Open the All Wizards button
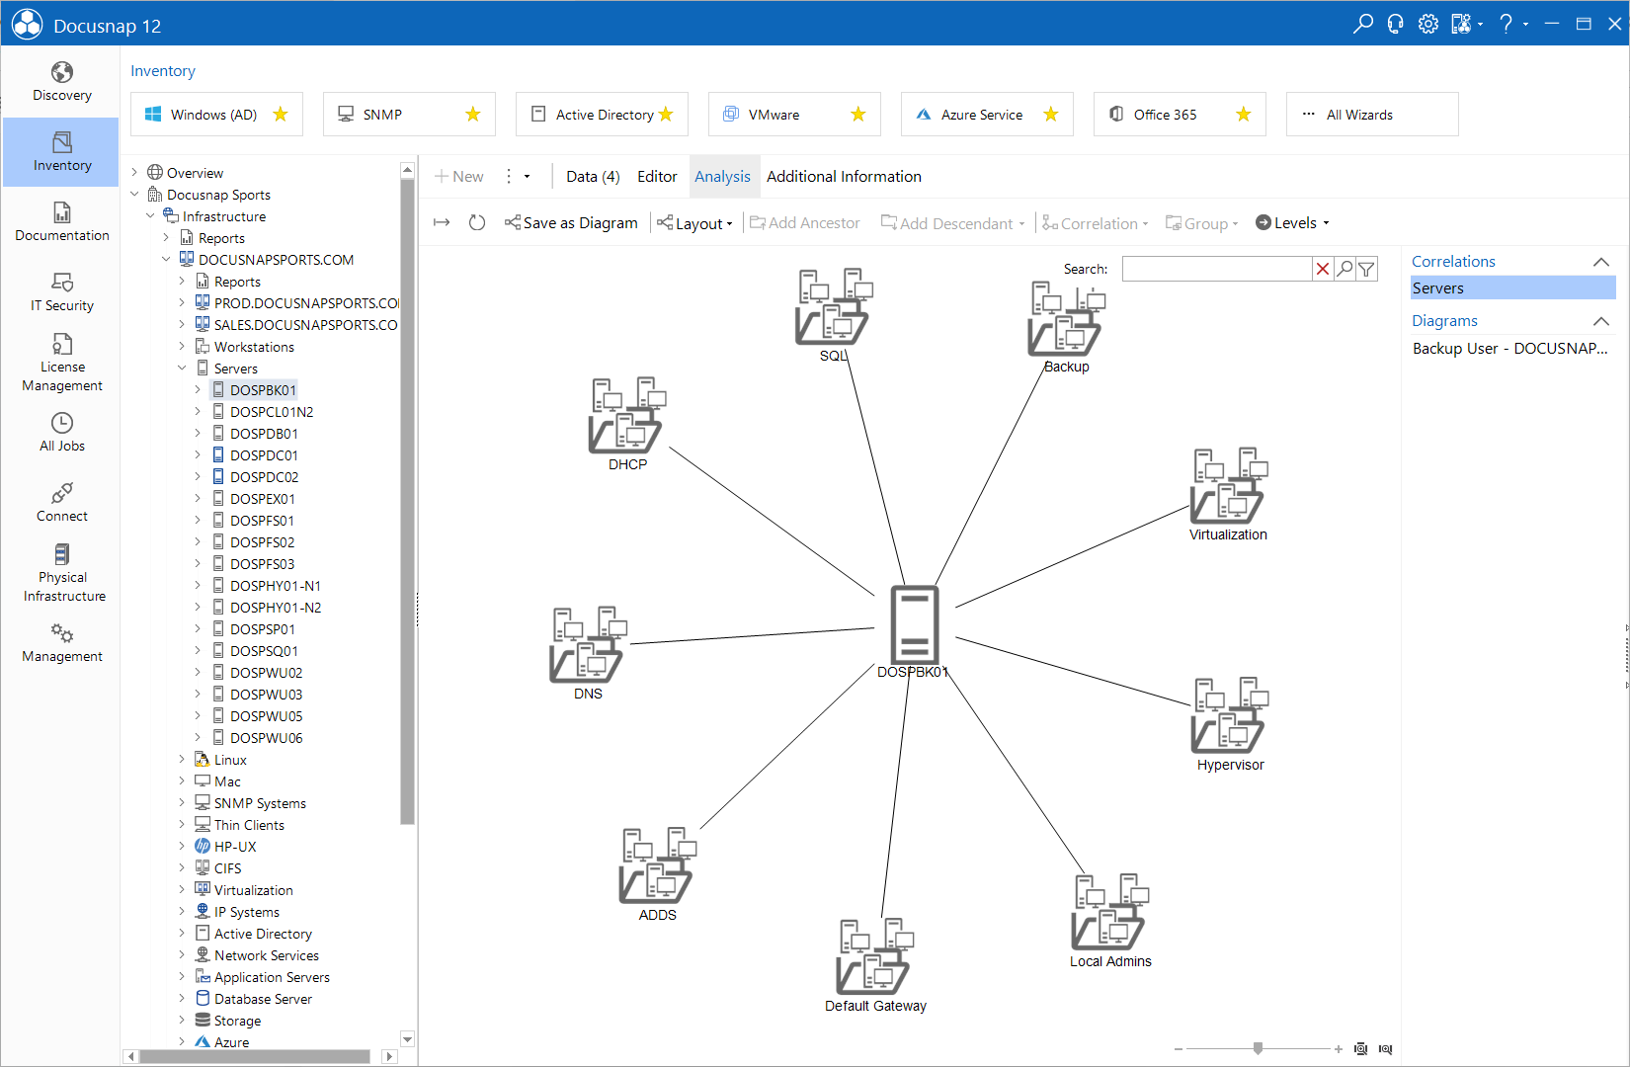The width and height of the screenshot is (1630, 1067). point(1372,115)
